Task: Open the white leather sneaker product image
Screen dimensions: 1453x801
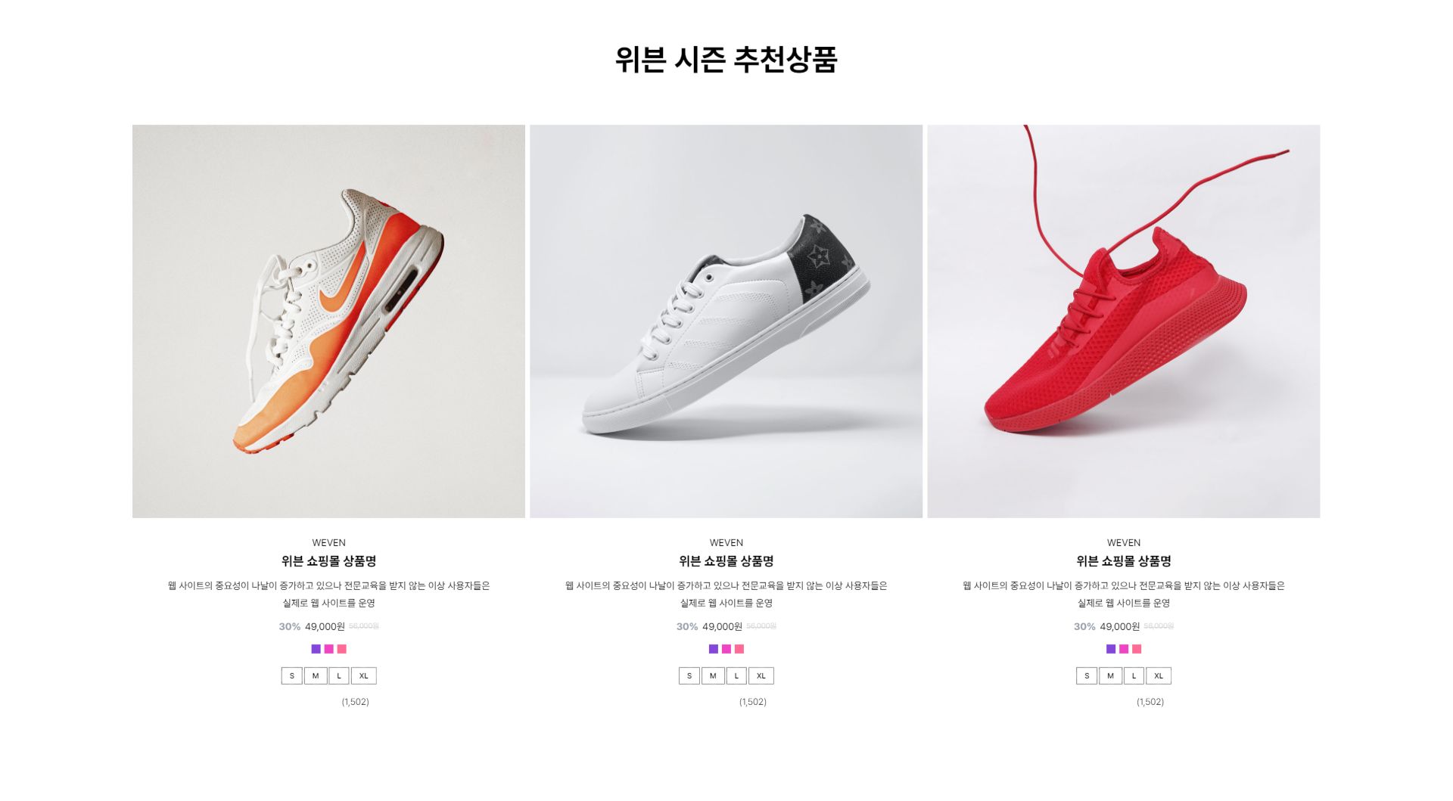Action: (726, 321)
